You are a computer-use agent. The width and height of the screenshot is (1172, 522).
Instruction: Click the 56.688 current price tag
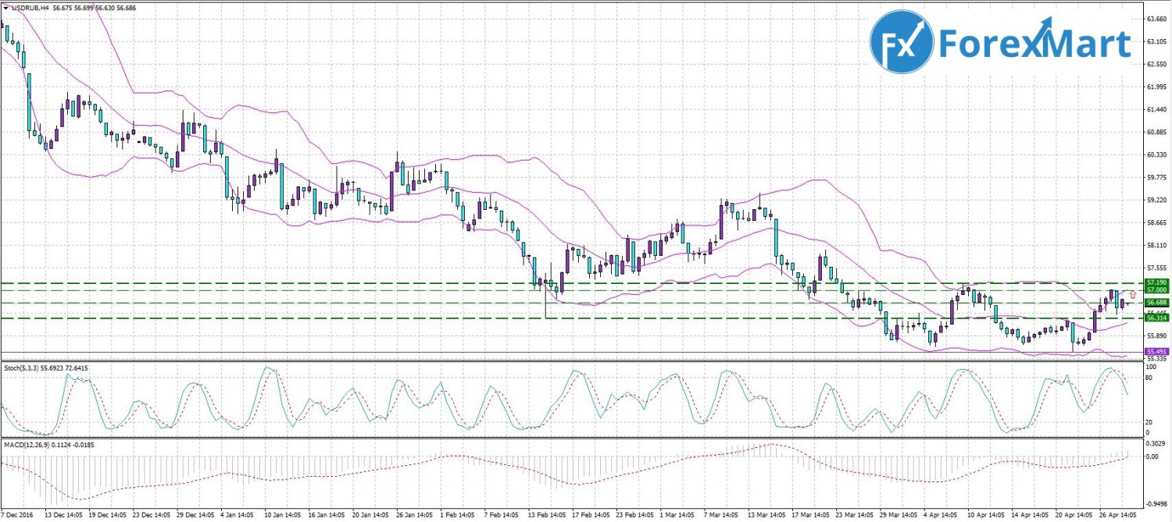(1156, 302)
